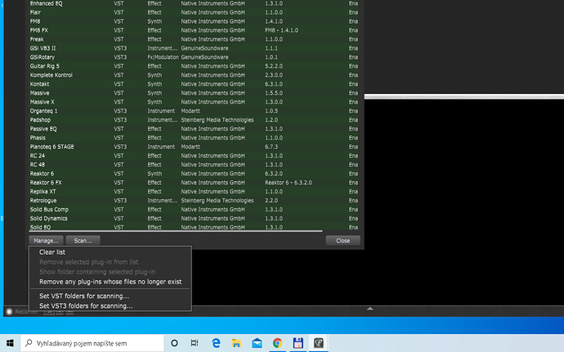The width and height of the screenshot is (564, 352).
Task: Open Google Chrome from the taskbar
Action: pyautogui.click(x=277, y=343)
